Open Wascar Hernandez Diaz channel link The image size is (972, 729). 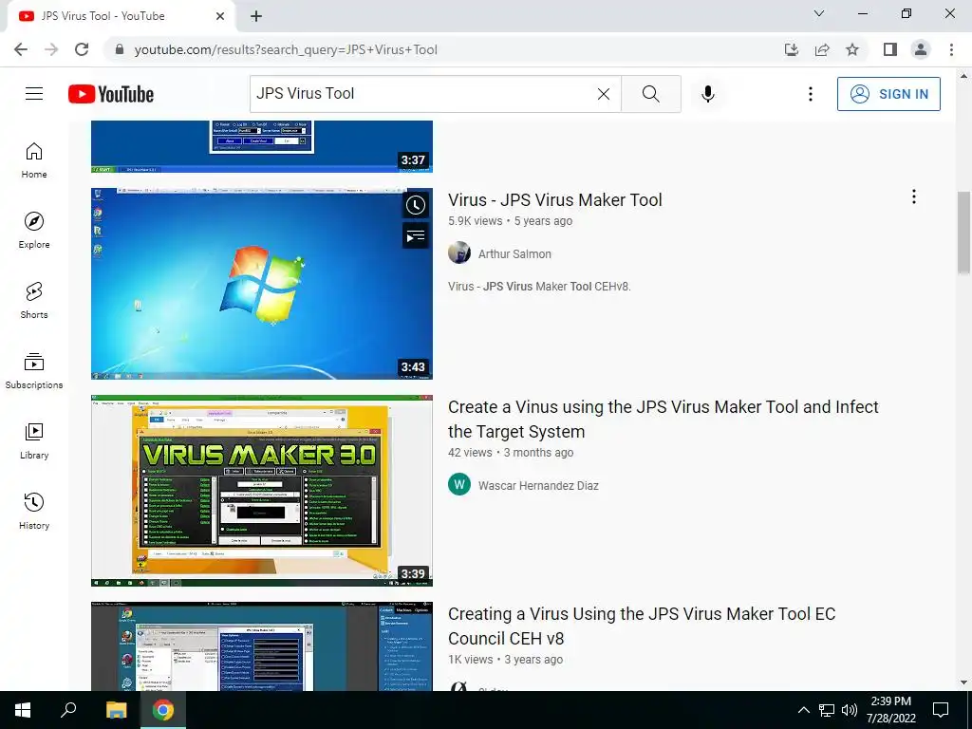(538, 485)
